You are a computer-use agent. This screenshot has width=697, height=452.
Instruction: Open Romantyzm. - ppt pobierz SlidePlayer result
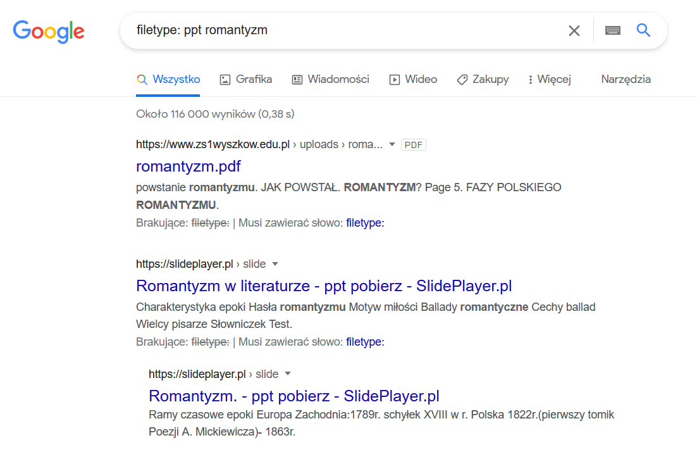(294, 396)
